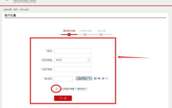
Task: Click the 用户注册 page heading
Action: (x=10, y=15)
